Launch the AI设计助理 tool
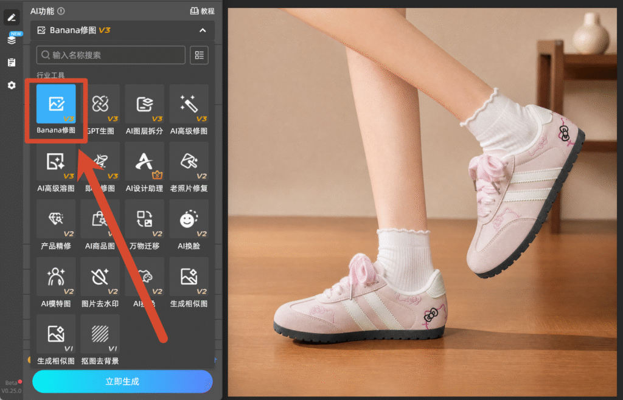 [x=145, y=162]
